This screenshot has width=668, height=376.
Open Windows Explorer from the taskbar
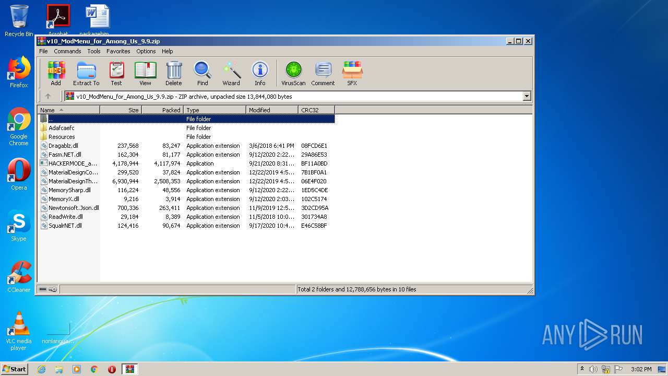click(59, 369)
